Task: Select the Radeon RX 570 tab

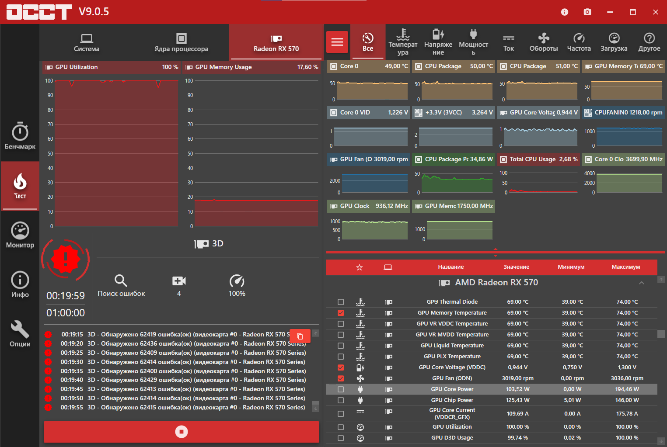Action: pyautogui.click(x=276, y=42)
